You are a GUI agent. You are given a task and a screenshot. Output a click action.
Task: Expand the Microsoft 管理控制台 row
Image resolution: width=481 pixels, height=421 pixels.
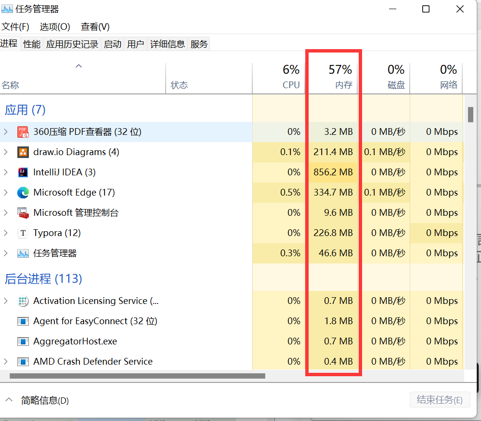click(5, 213)
